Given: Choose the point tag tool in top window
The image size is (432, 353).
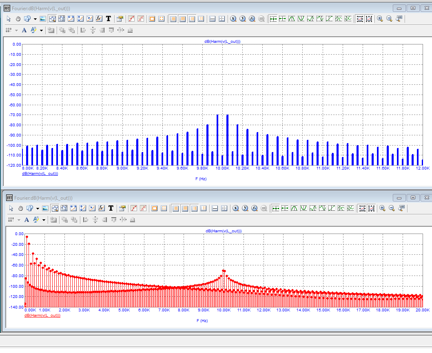Looking at the screenshot, I should pyautogui.click(x=90, y=19).
